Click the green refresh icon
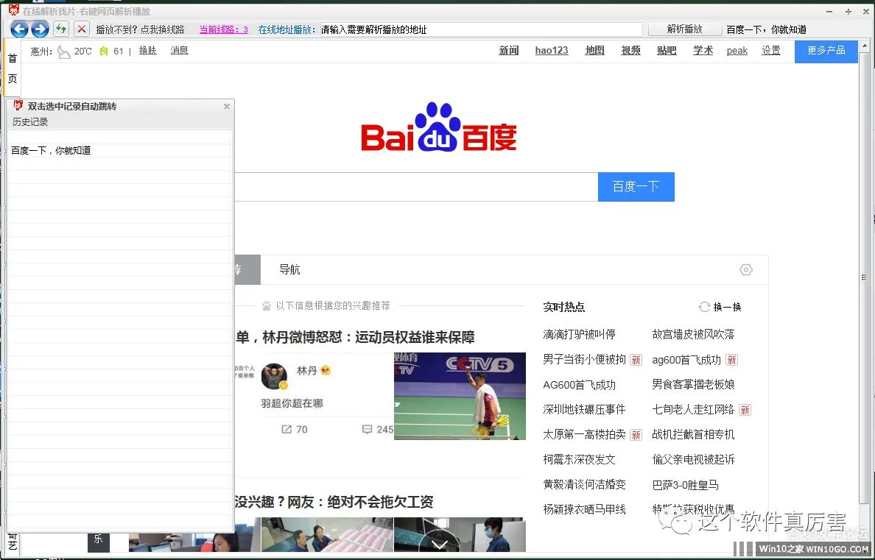The width and height of the screenshot is (875, 560). pyautogui.click(x=61, y=29)
